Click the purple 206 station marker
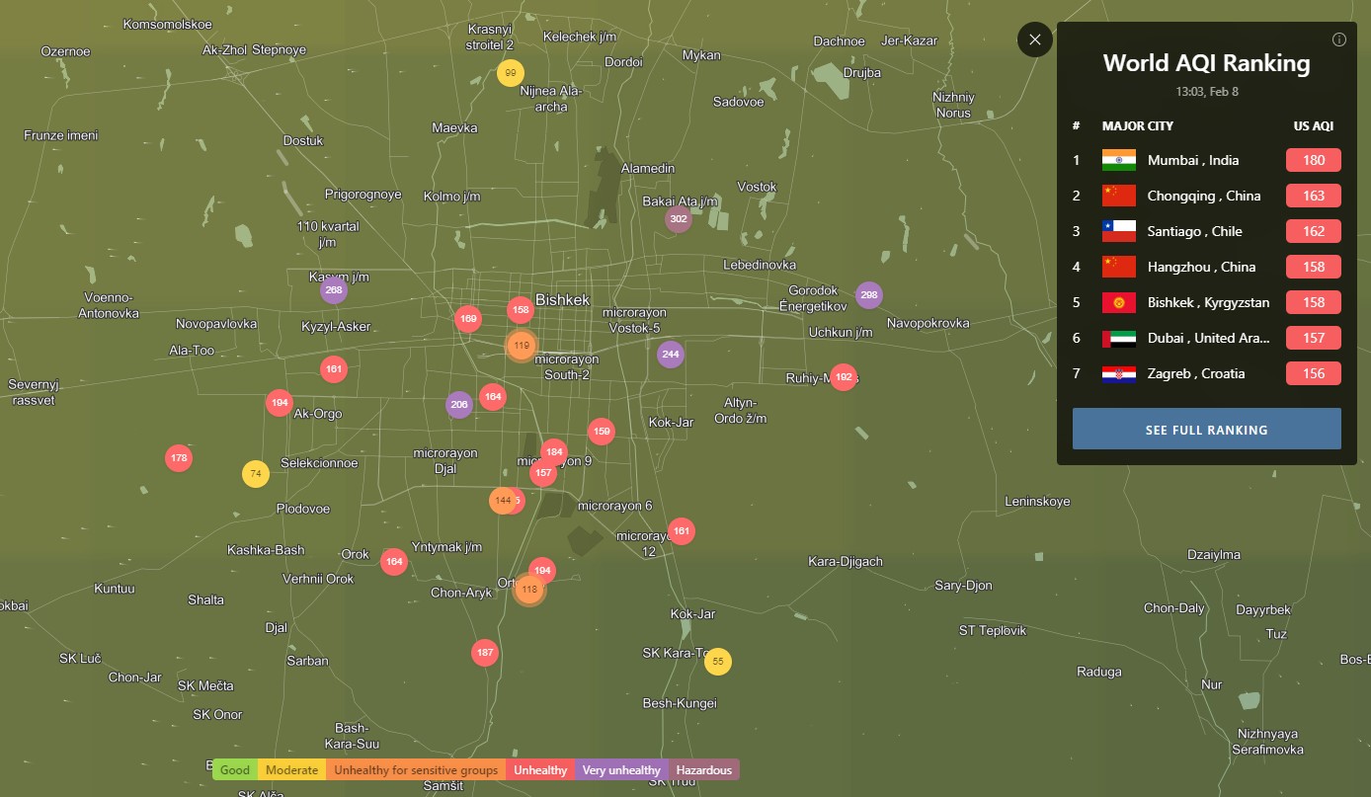 tap(459, 404)
